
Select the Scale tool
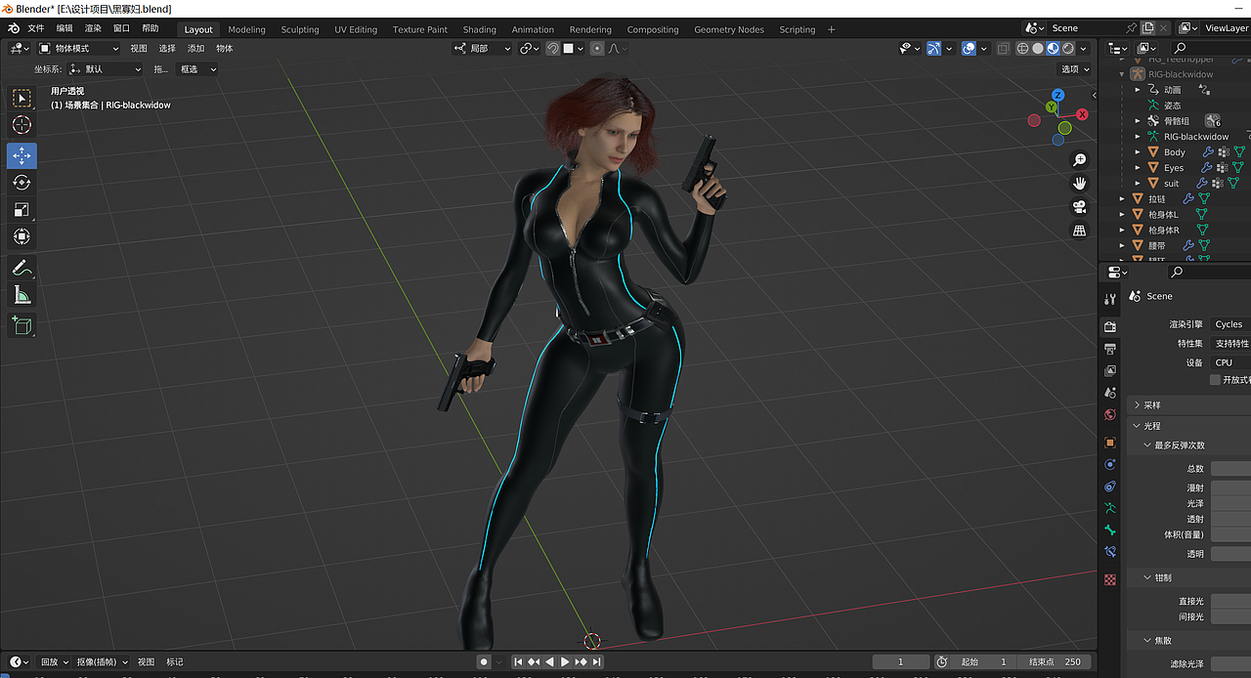tap(22, 209)
